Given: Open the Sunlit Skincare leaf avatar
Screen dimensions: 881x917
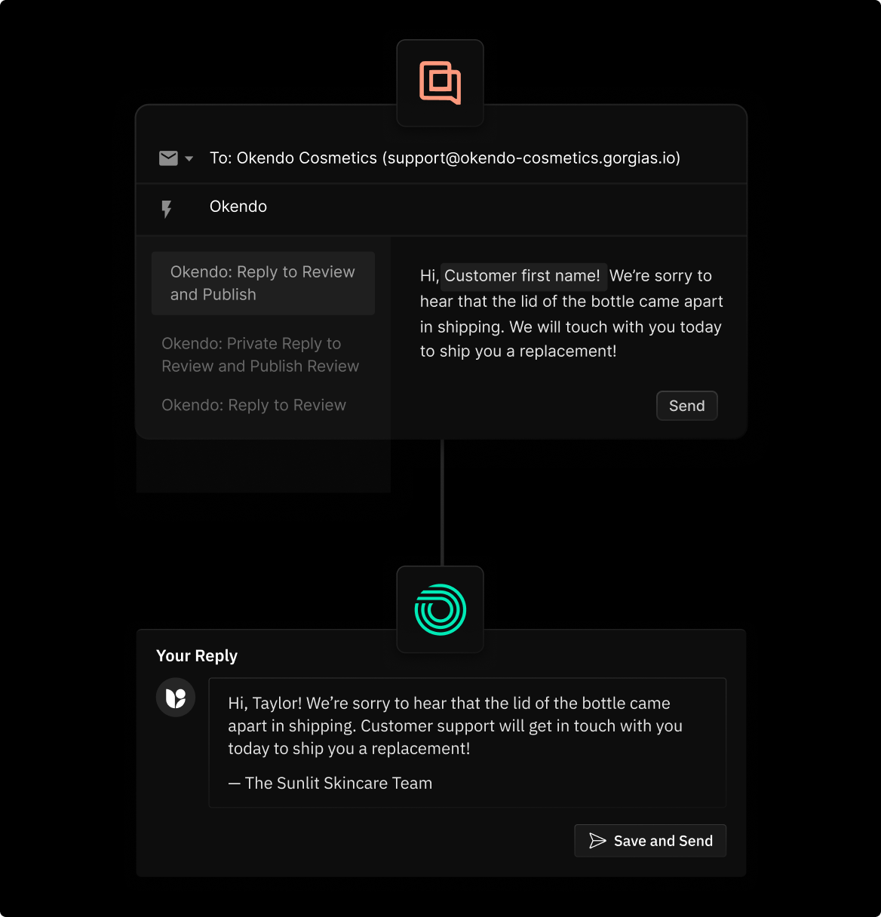Looking at the screenshot, I should point(176,698).
